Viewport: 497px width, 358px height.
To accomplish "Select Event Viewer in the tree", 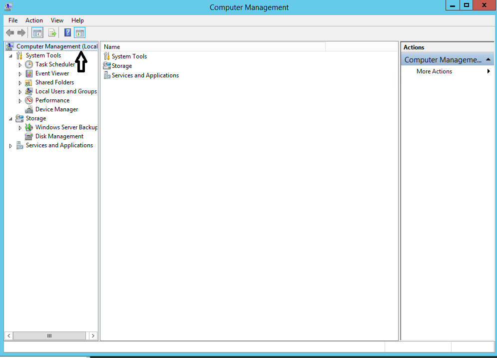I will [x=52, y=73].
